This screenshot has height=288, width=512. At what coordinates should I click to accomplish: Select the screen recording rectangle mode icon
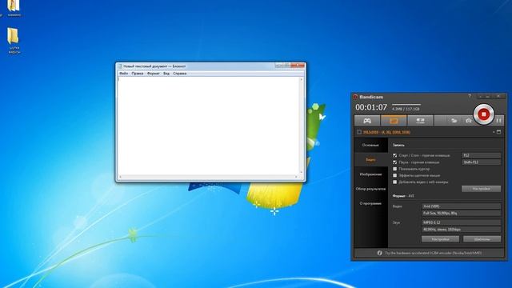click(x=394, y=121)
